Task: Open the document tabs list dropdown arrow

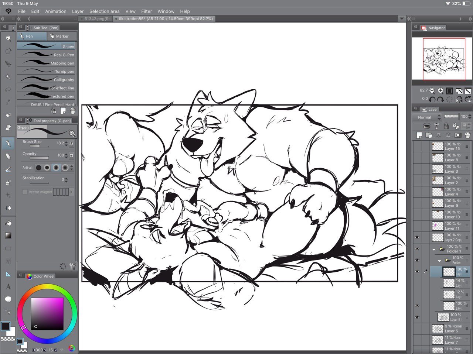Action: [402, 18]
